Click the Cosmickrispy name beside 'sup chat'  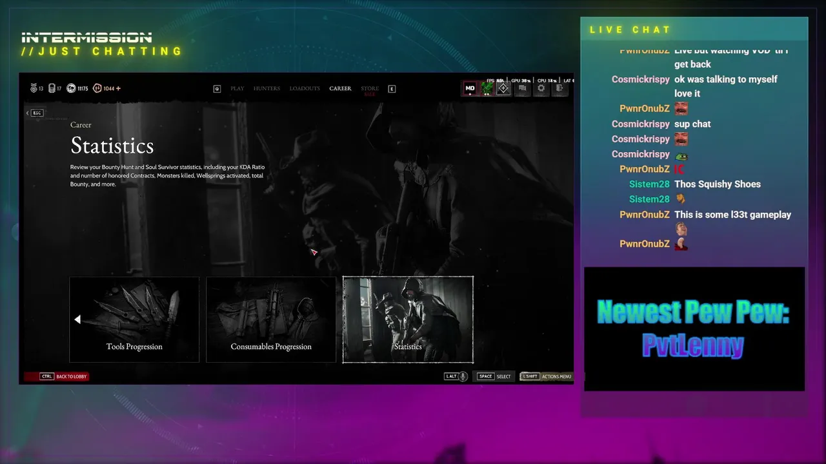point(641,124)
